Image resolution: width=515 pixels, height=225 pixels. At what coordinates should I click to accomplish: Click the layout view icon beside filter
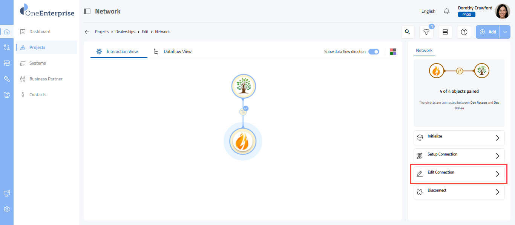(x=445, y=32)
